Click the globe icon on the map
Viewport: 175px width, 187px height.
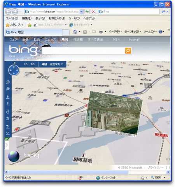coord(14,156)
